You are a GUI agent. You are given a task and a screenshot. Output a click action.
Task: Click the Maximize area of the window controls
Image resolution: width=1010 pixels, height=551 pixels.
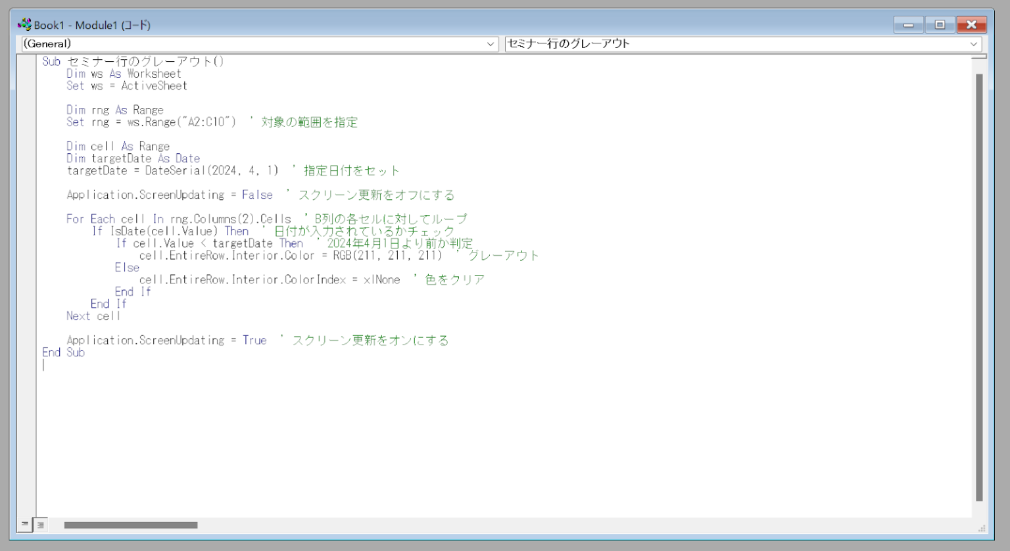tap(939, 24)
